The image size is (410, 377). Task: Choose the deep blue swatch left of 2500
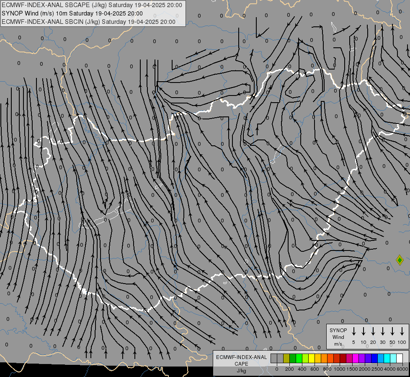pyautogui.click(x=374, y=358)
